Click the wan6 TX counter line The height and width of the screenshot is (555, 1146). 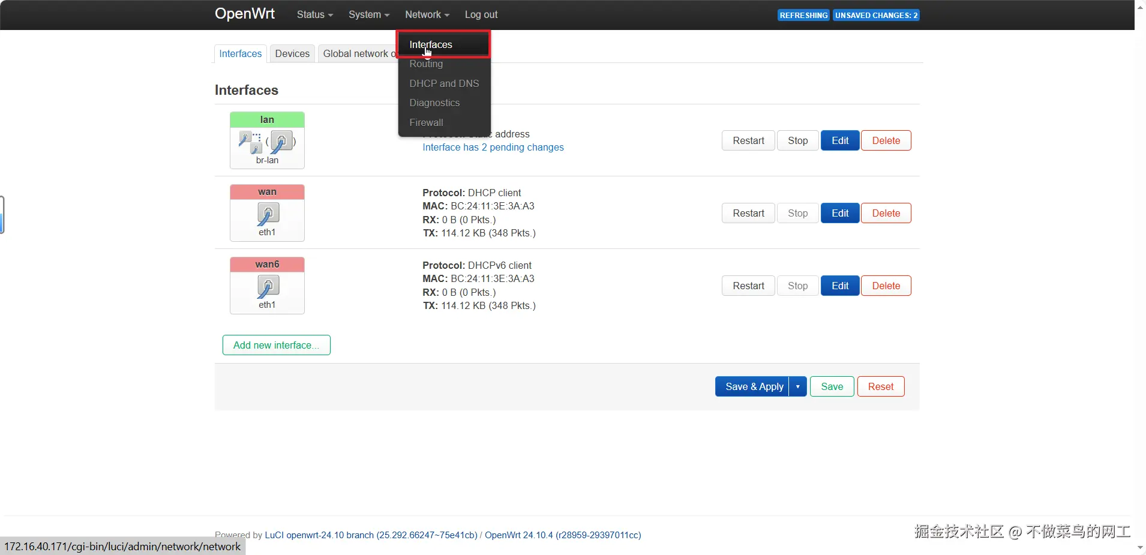(479, 305)
